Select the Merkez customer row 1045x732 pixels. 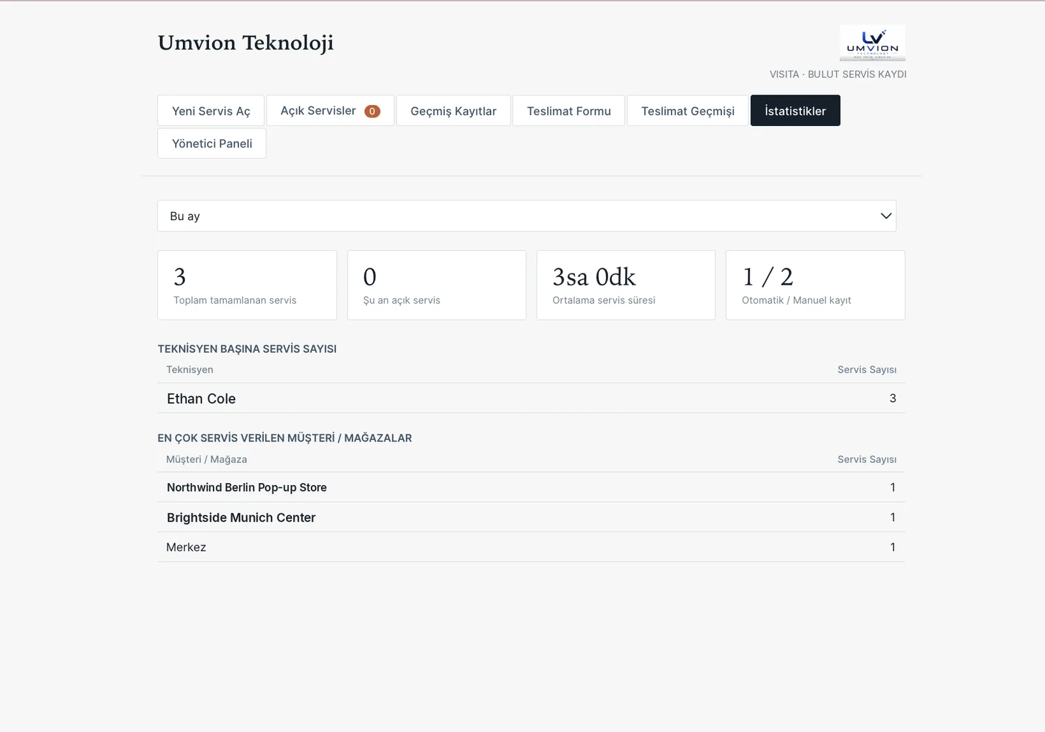tap(531, 547)
